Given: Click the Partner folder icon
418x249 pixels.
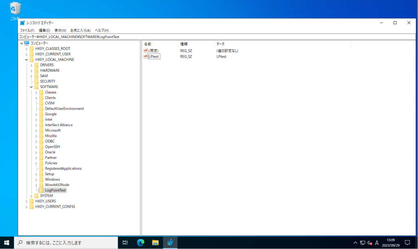Looking at the screenshot, I should 41,158.
